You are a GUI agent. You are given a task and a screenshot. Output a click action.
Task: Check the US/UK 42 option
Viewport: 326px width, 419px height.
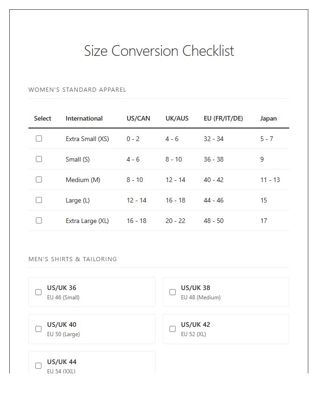[172, 329]
